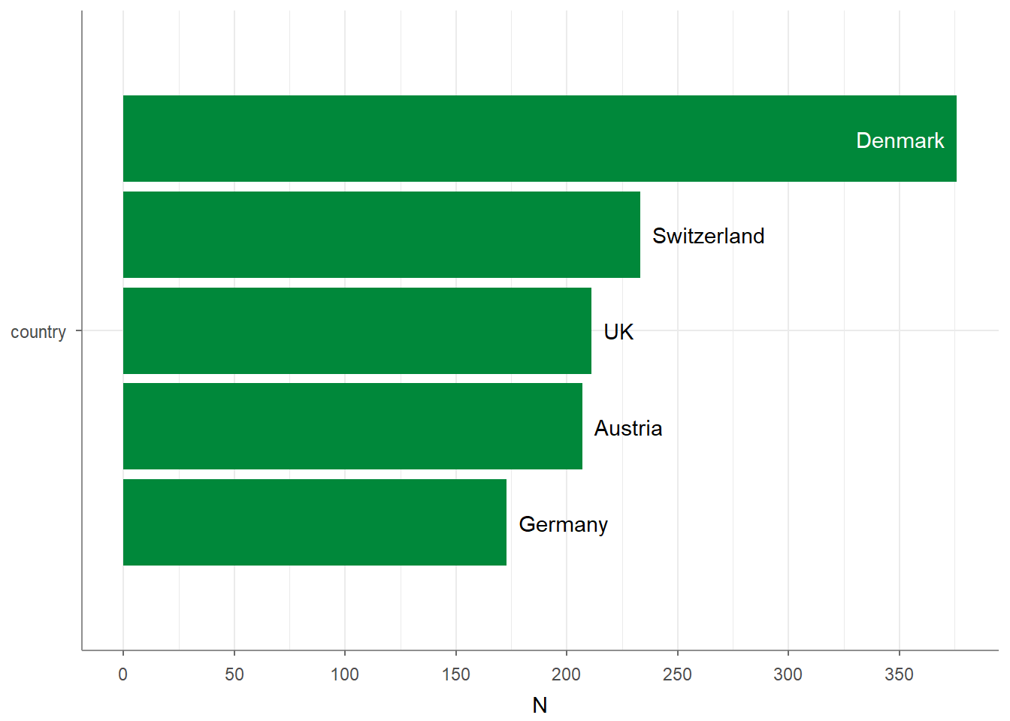Click the UK bar
Image resolution: width=1010 pixels, height=721 pixels.
(357, 330)
